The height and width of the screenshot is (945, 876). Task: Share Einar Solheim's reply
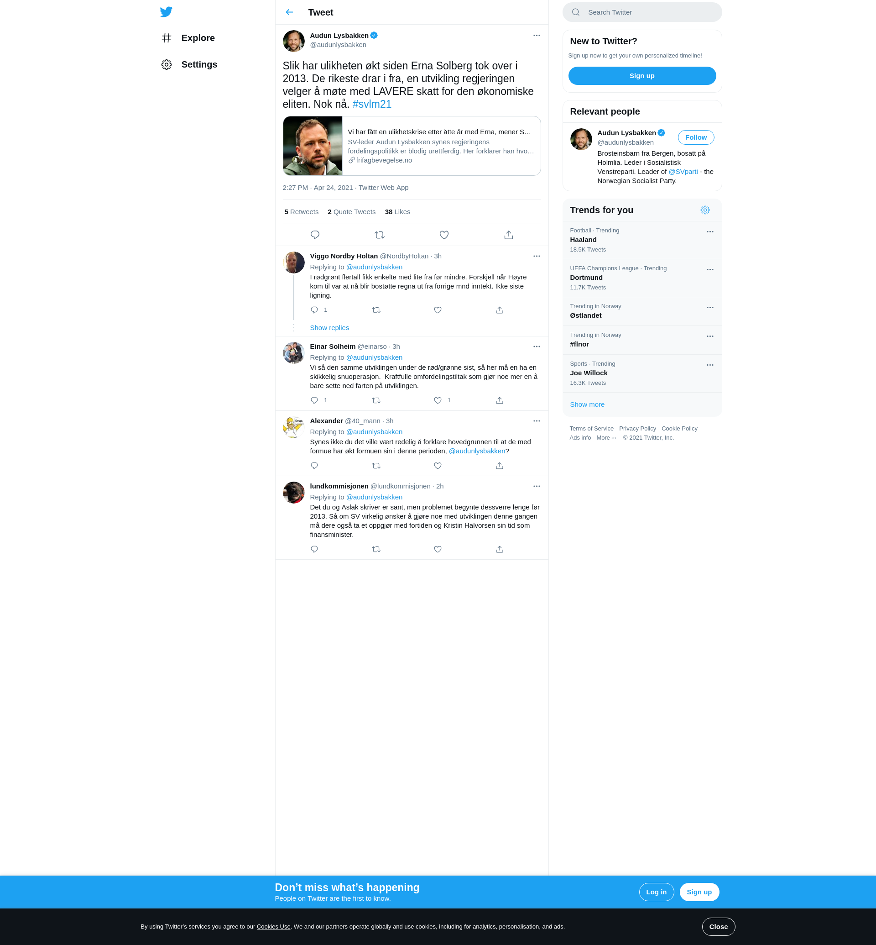[x=500, y=400]
